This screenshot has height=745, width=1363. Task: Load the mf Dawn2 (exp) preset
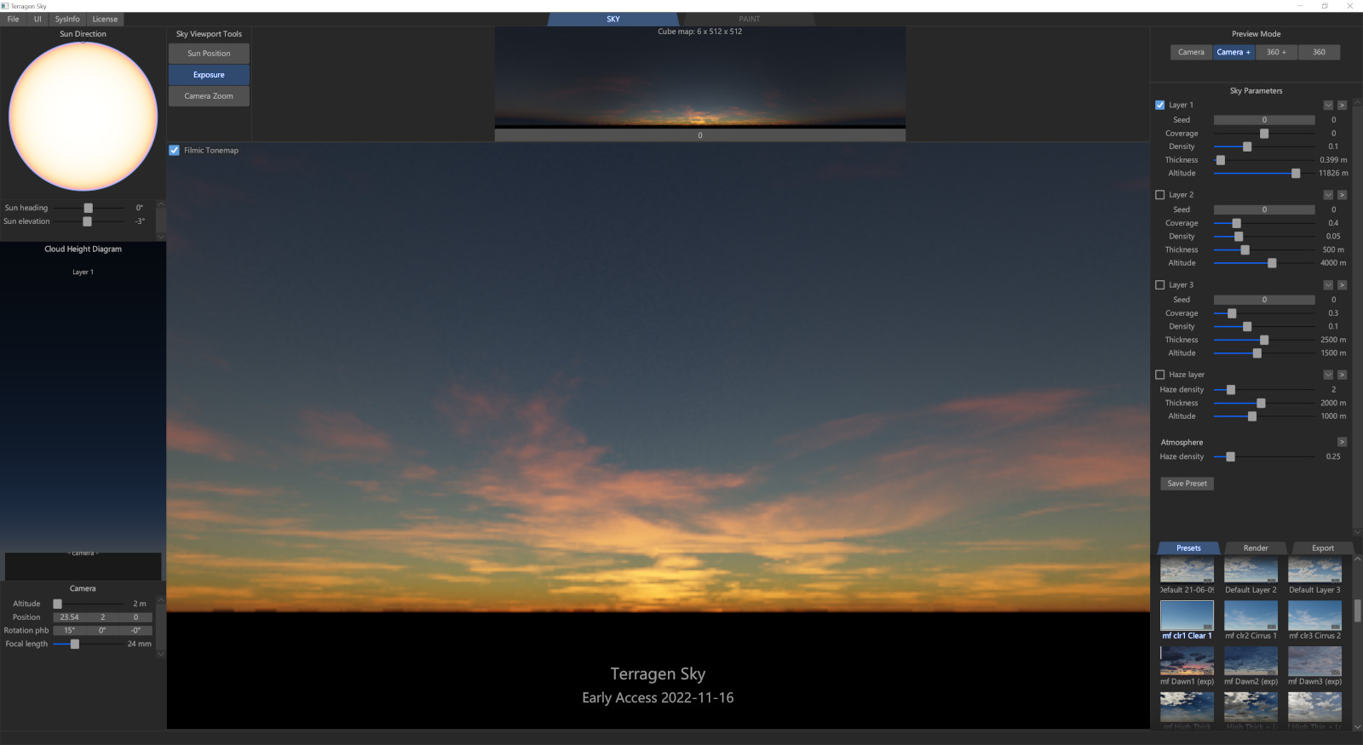click(1251, 662)
